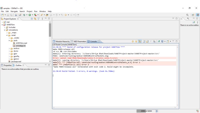Open dropdown arrow next to Debug icon
The image size is (200, 113).
(27, 15)
